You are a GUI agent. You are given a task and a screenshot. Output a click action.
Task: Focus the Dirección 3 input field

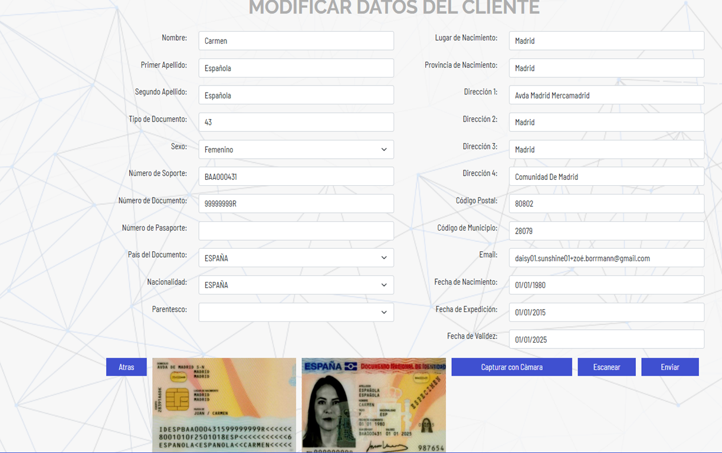(606, 149)
